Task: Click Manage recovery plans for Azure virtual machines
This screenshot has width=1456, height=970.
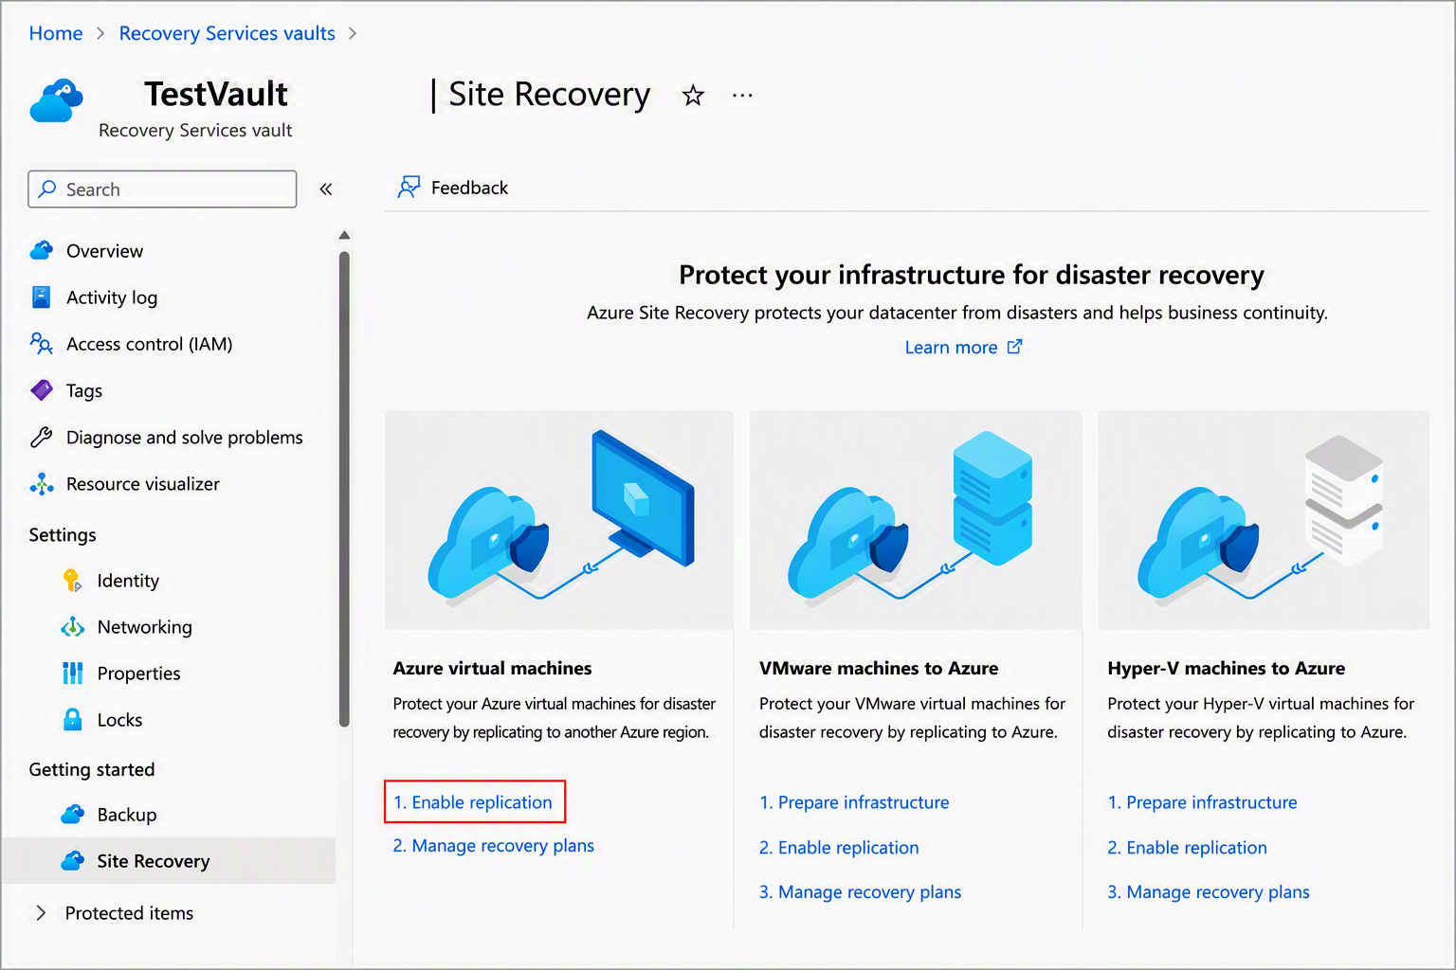Action: pos(494,846)
